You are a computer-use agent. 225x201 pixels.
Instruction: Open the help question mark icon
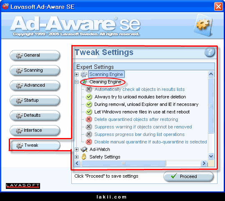[210, 52]
